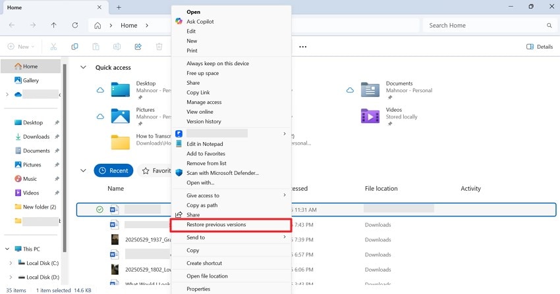This screenshot has height=294, width=560.
Task: Refresh the current folder view
Action: [75, 25]
